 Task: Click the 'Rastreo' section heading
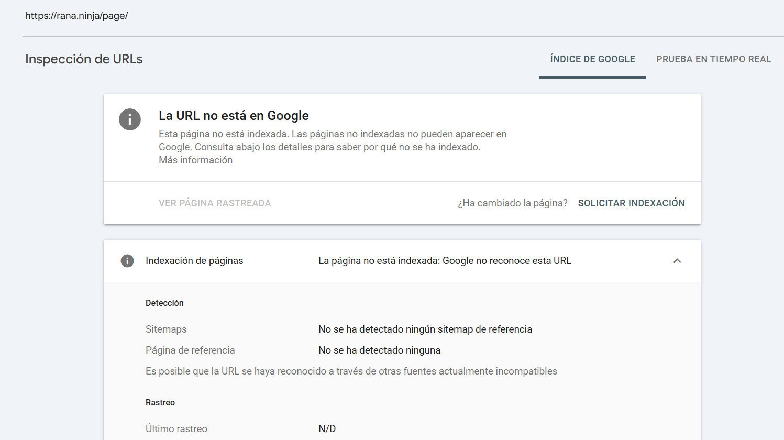click(x=160, y=402)
